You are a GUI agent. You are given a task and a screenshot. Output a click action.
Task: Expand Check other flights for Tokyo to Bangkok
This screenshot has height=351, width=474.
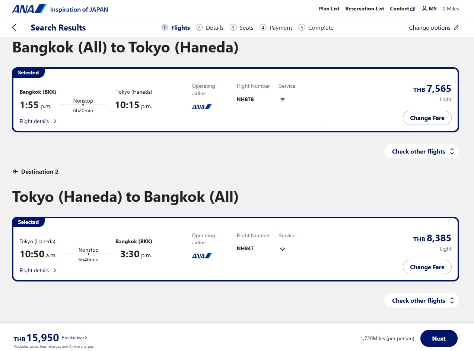click(x=421, y=300)
